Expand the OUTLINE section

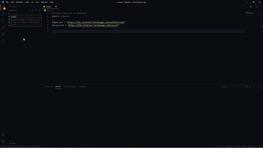(12, 143)
